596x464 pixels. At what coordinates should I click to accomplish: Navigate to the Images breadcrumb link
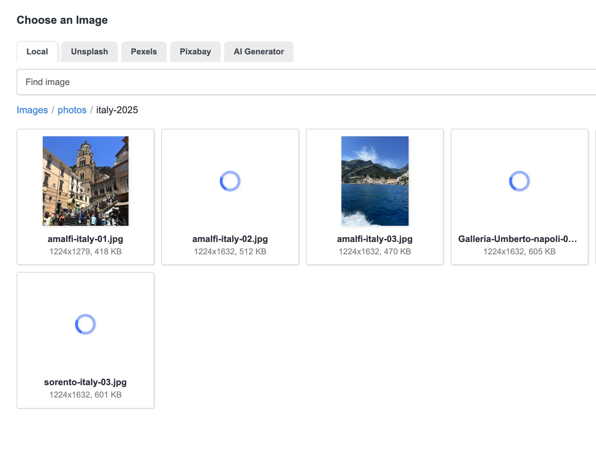pyautogui.click(x=32, y=110)
